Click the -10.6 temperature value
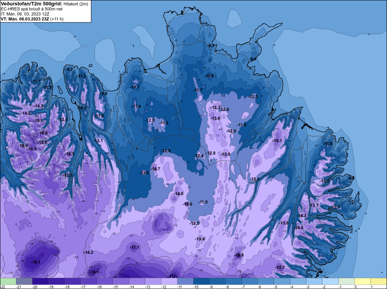 (x=82, y=108)
